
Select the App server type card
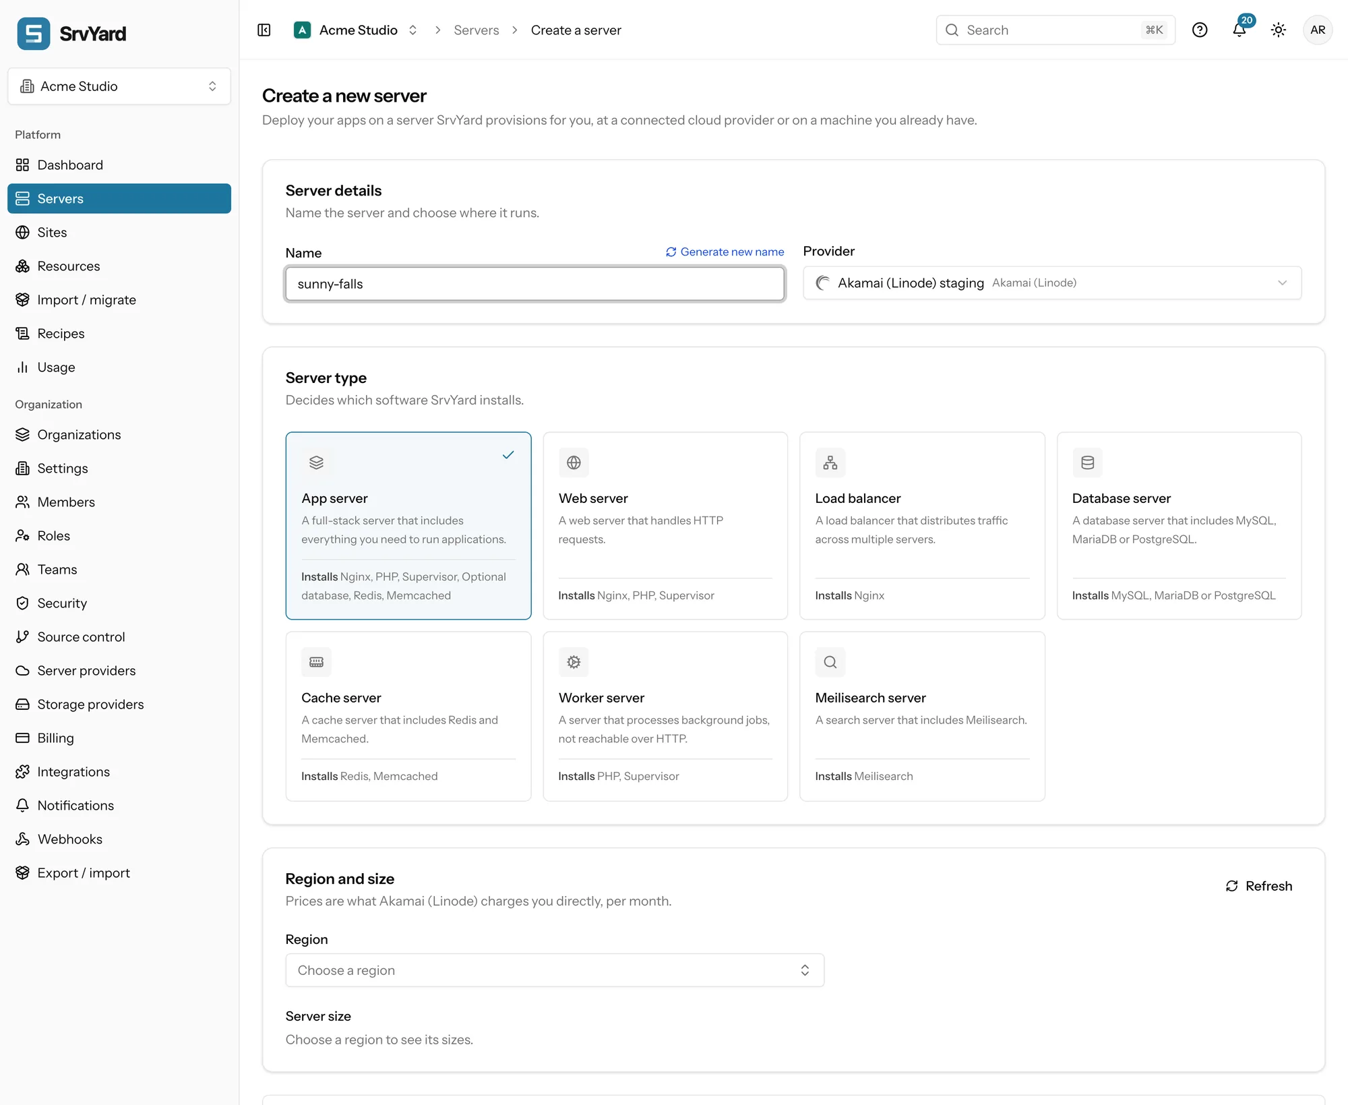[x=408, y=526]
